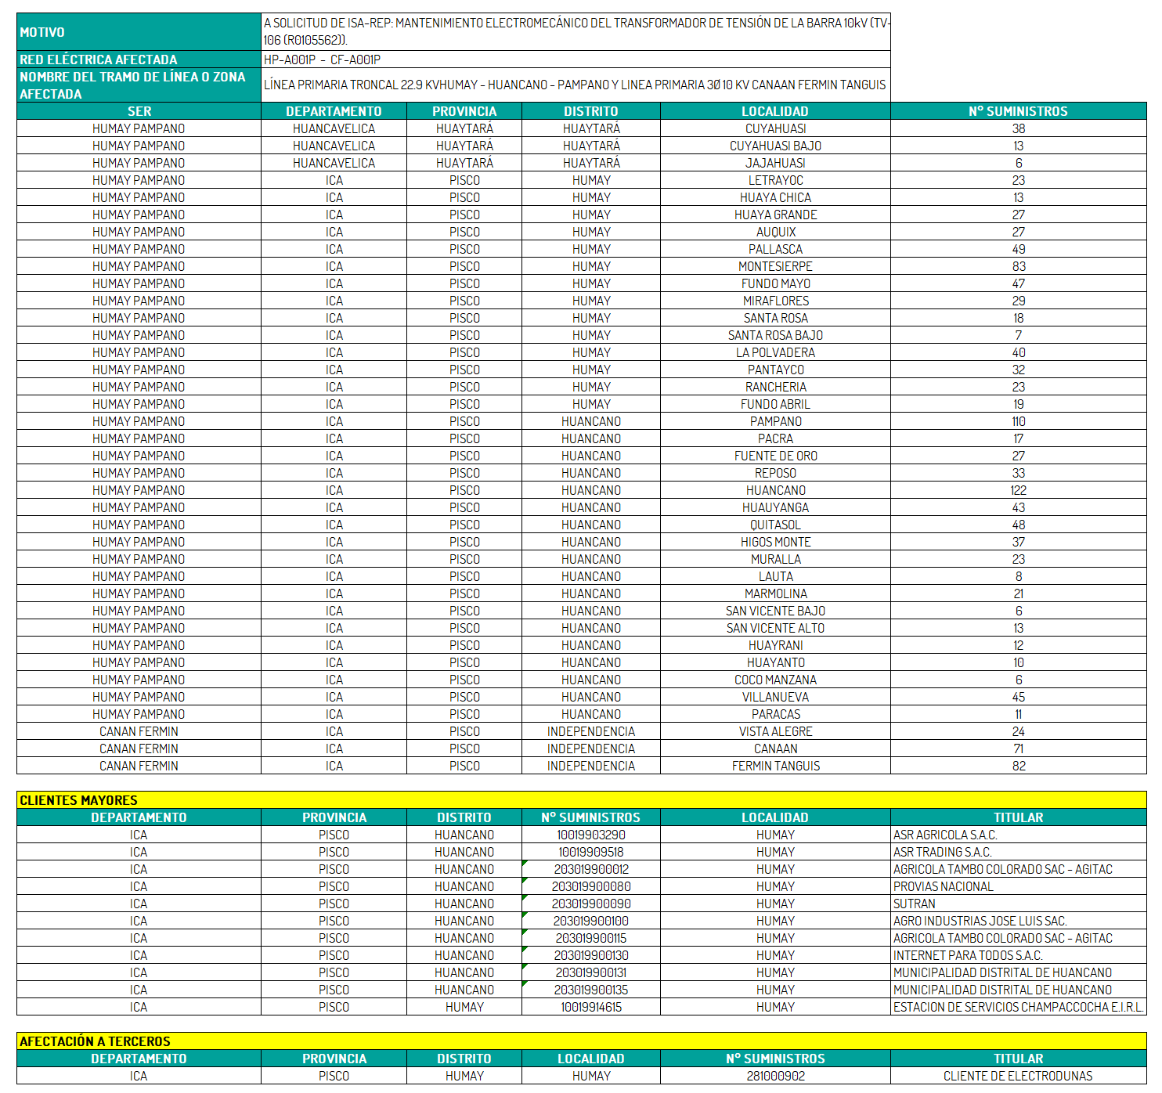
Task: Select the FERMIN TANGUIS locality cell
Action: 775,766
